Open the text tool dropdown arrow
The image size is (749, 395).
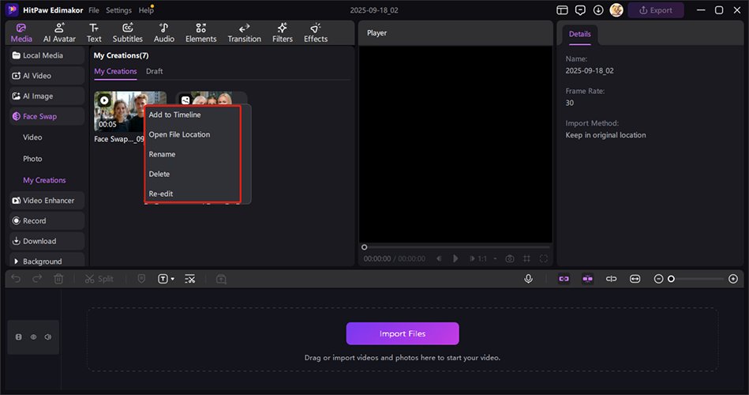[x=173, y=279]
